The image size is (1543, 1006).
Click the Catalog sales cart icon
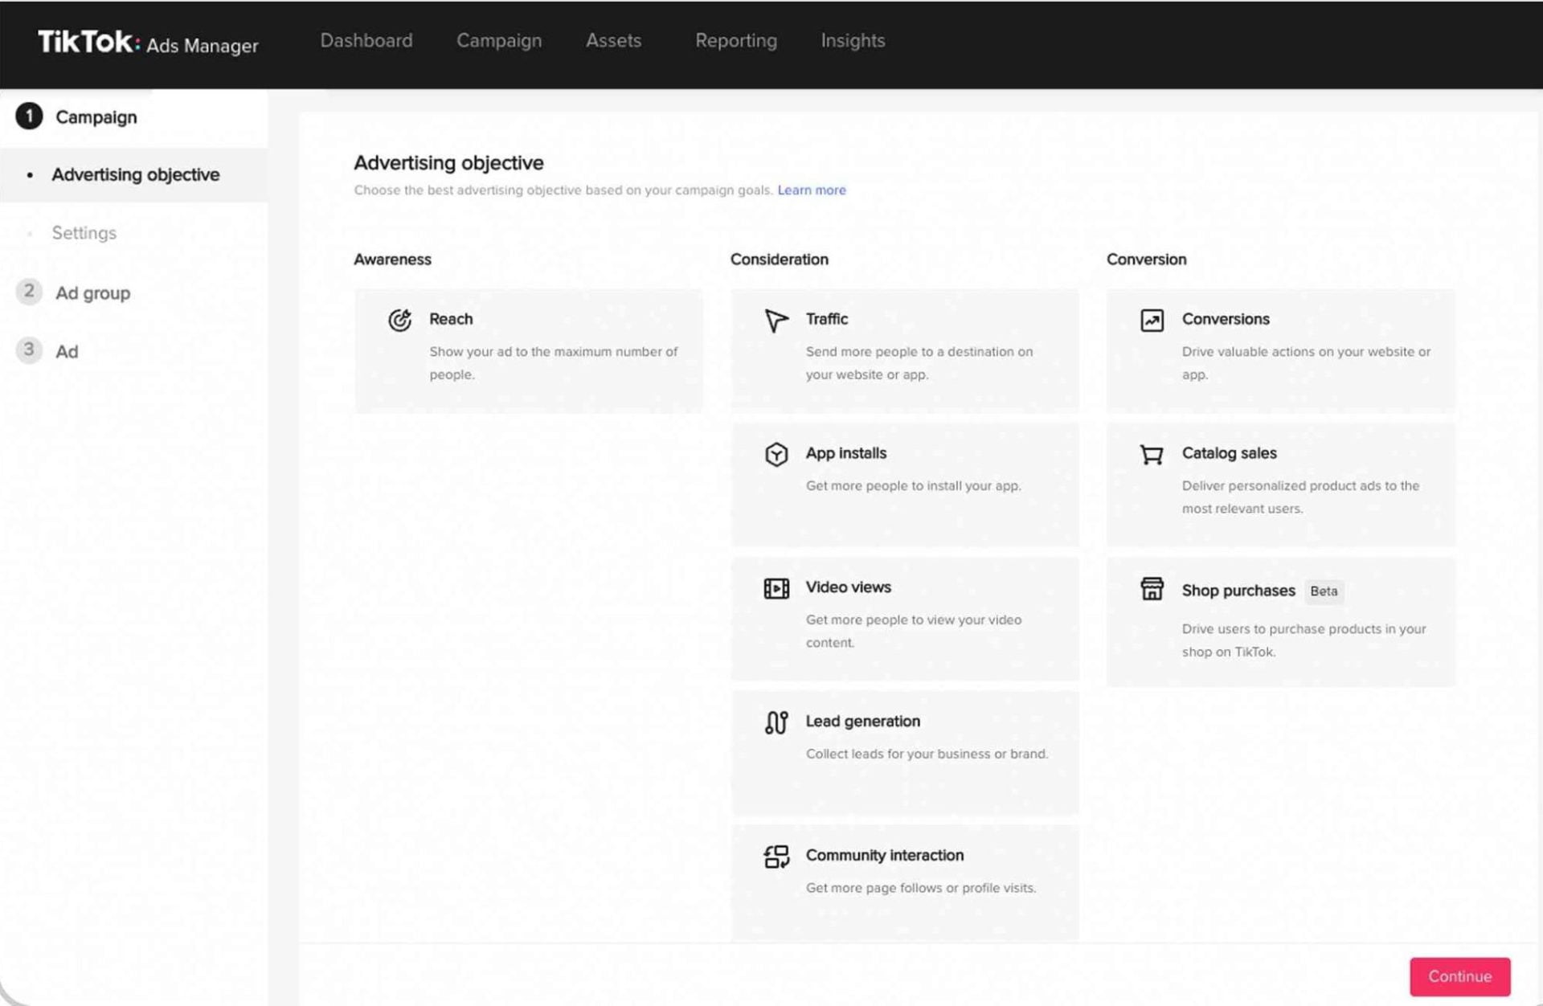click(x=1152, y=454)
